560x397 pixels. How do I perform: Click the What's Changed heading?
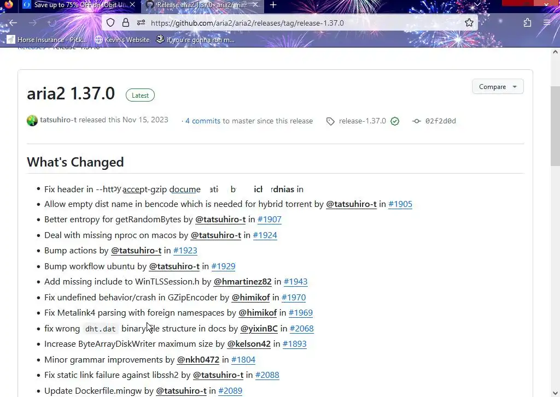[75, 162]
